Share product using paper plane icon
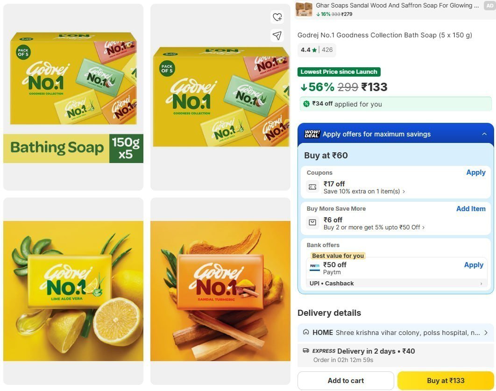The width and height of the screenshot is (496, 391). pos(277,36)
